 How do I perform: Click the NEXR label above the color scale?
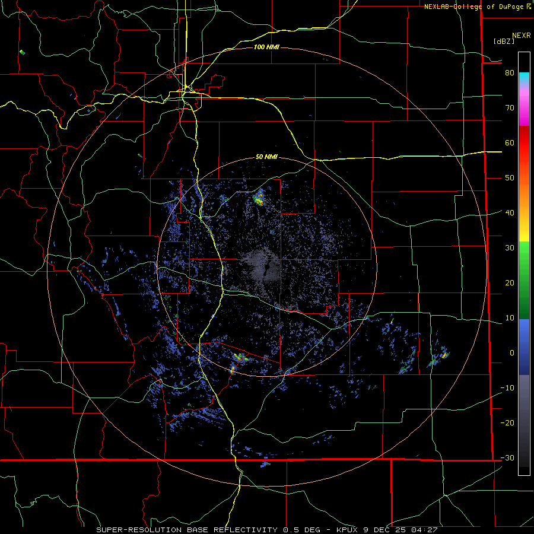point(522,36)
